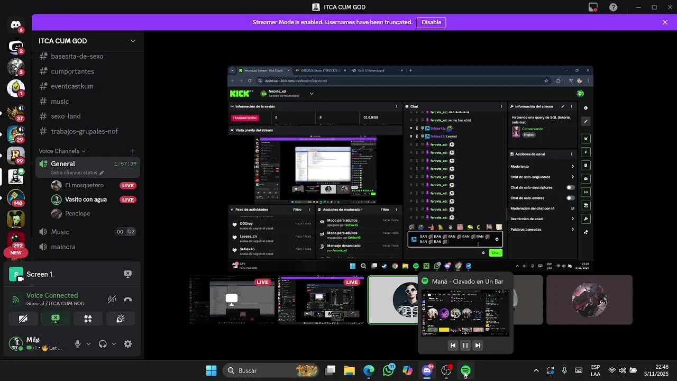Toggle Chat de solo-suscriptores in streamed Kick dashboard
Viewport: 677px width, 381px height.
tap(570, 187)
